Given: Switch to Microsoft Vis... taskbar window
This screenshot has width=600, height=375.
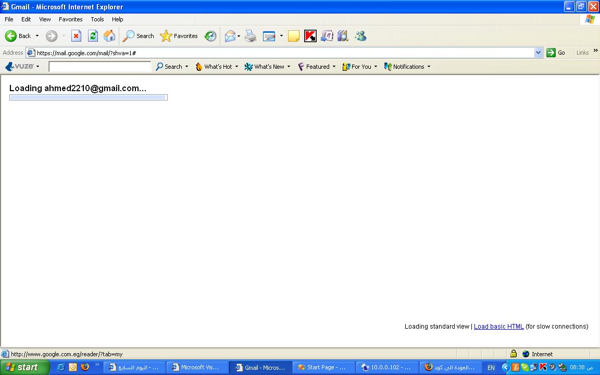Looking at the screenshot, I should click(x=197, y=367).
